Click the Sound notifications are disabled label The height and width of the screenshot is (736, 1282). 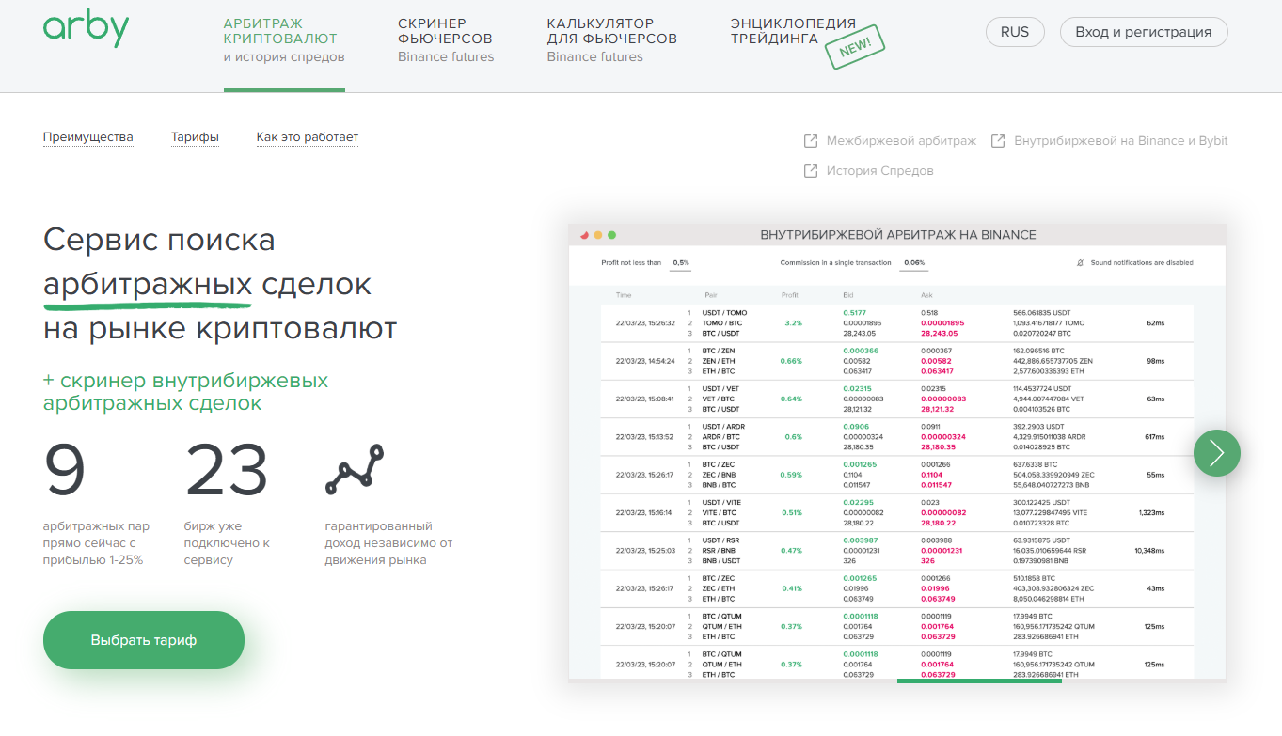(1142, 263)
